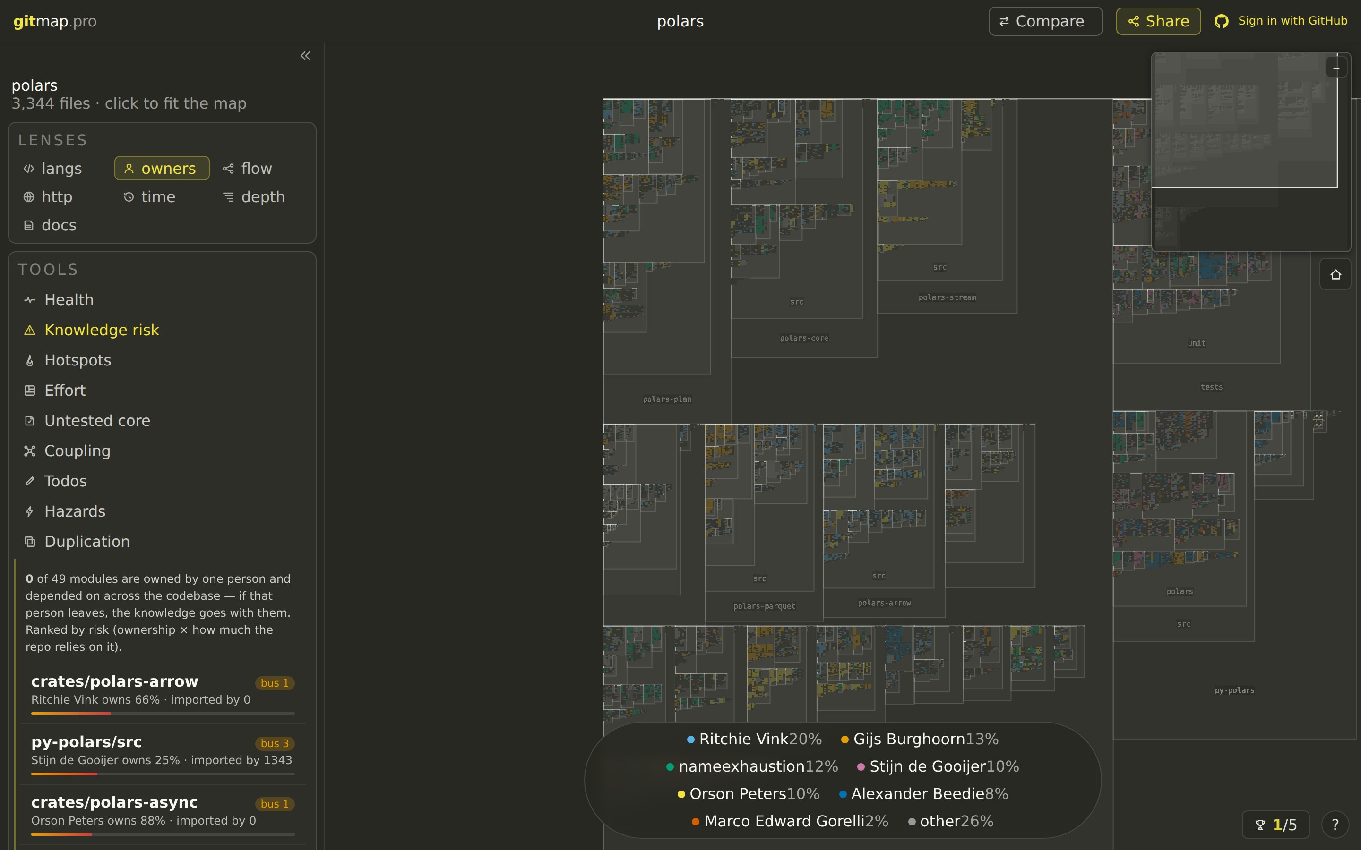Select the py-polars/src risk entry

click(x=163, y=755)
